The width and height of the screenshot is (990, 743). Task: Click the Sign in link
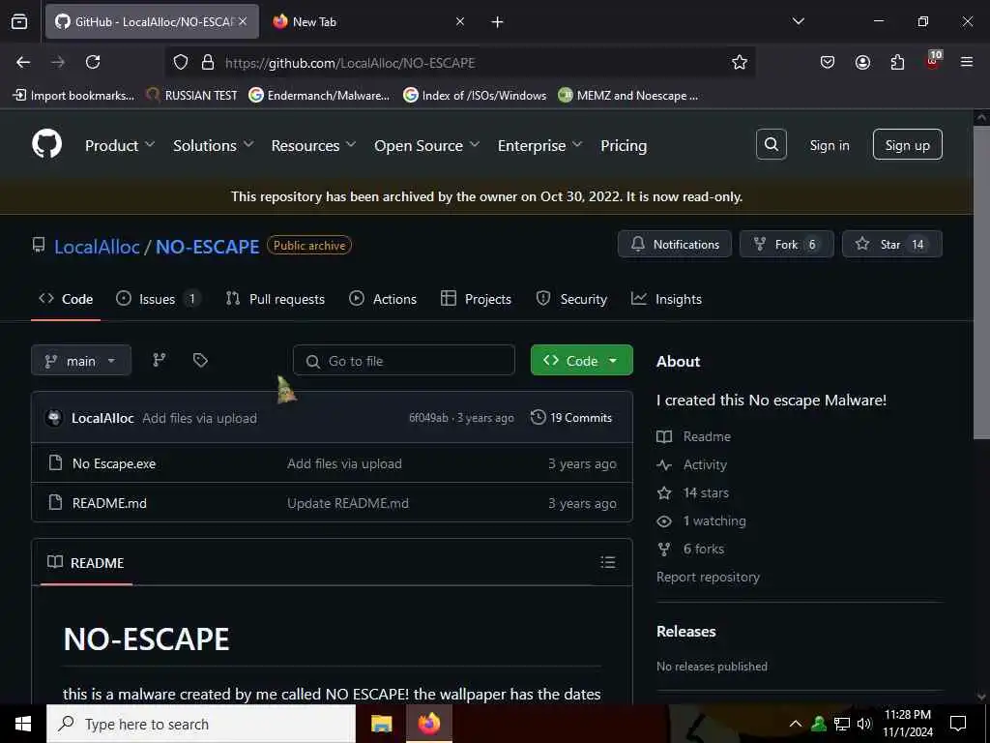[x=829, y=145]
